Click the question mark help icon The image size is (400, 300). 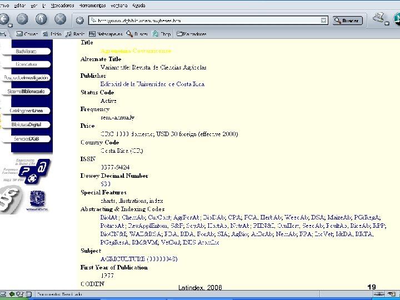tap(25, 172)
